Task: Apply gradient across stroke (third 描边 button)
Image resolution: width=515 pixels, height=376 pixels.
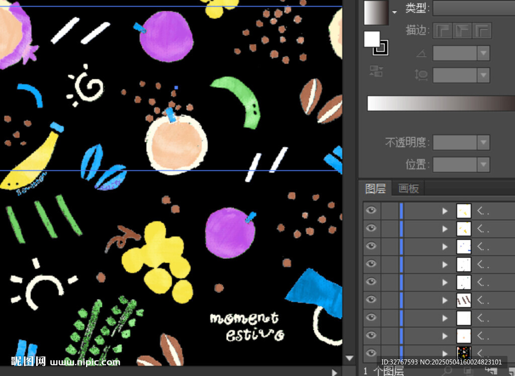Action: coord(481,31)
